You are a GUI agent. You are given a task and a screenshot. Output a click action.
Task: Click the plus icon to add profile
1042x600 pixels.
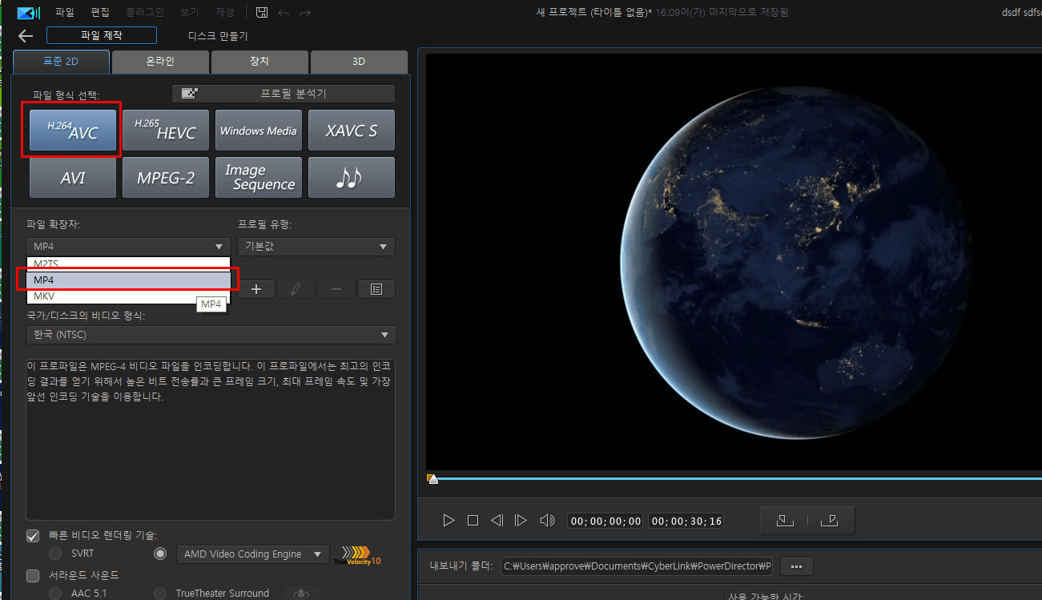[x=256, y=289]
